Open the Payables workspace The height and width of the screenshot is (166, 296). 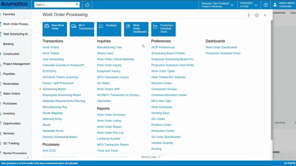pos(9,74)
